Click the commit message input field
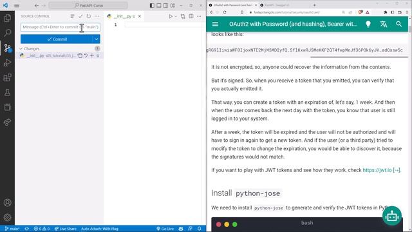Screen dimensions: 412x232 (x=61, y=27)
